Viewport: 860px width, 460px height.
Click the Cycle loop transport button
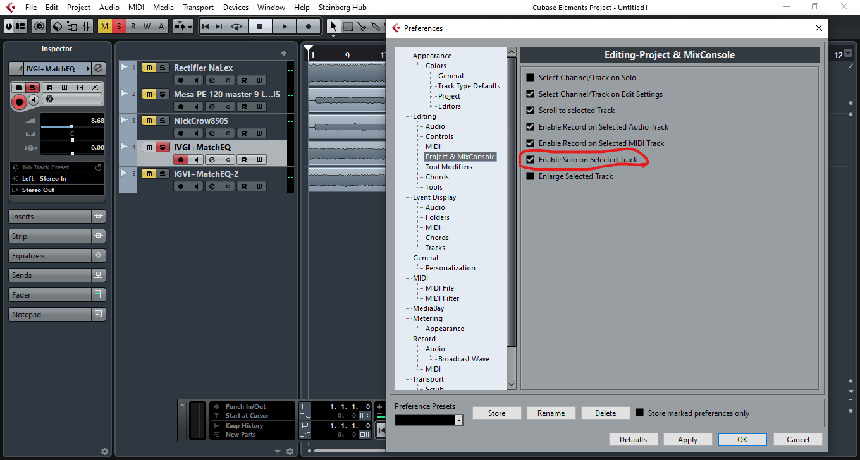236,27
